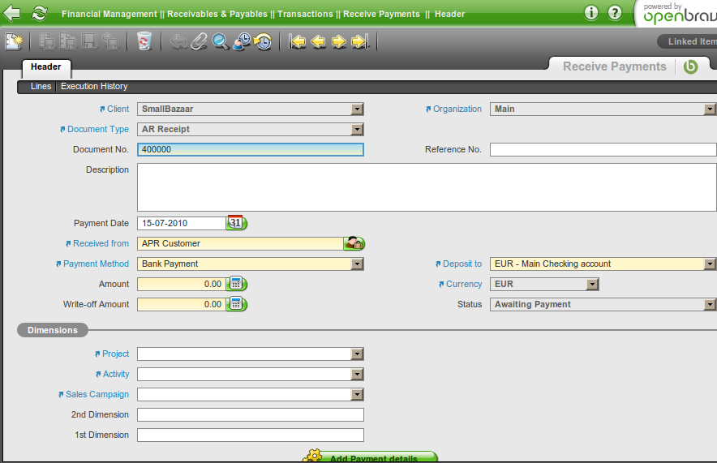The width and height of the screenshot is (717, 463).
Task: Follow the Deposit to label link
Action: point(462,264)
